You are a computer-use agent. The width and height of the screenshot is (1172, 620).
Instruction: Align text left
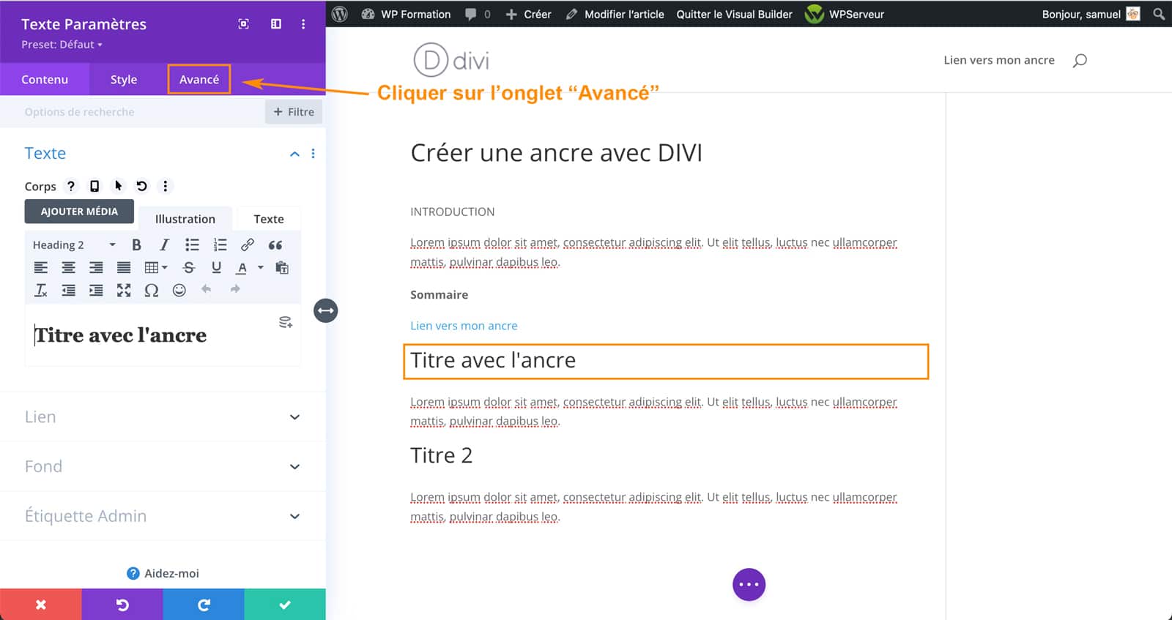coord(41,268)
